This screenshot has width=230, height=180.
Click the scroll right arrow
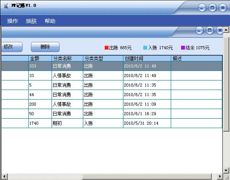(220, 177)
